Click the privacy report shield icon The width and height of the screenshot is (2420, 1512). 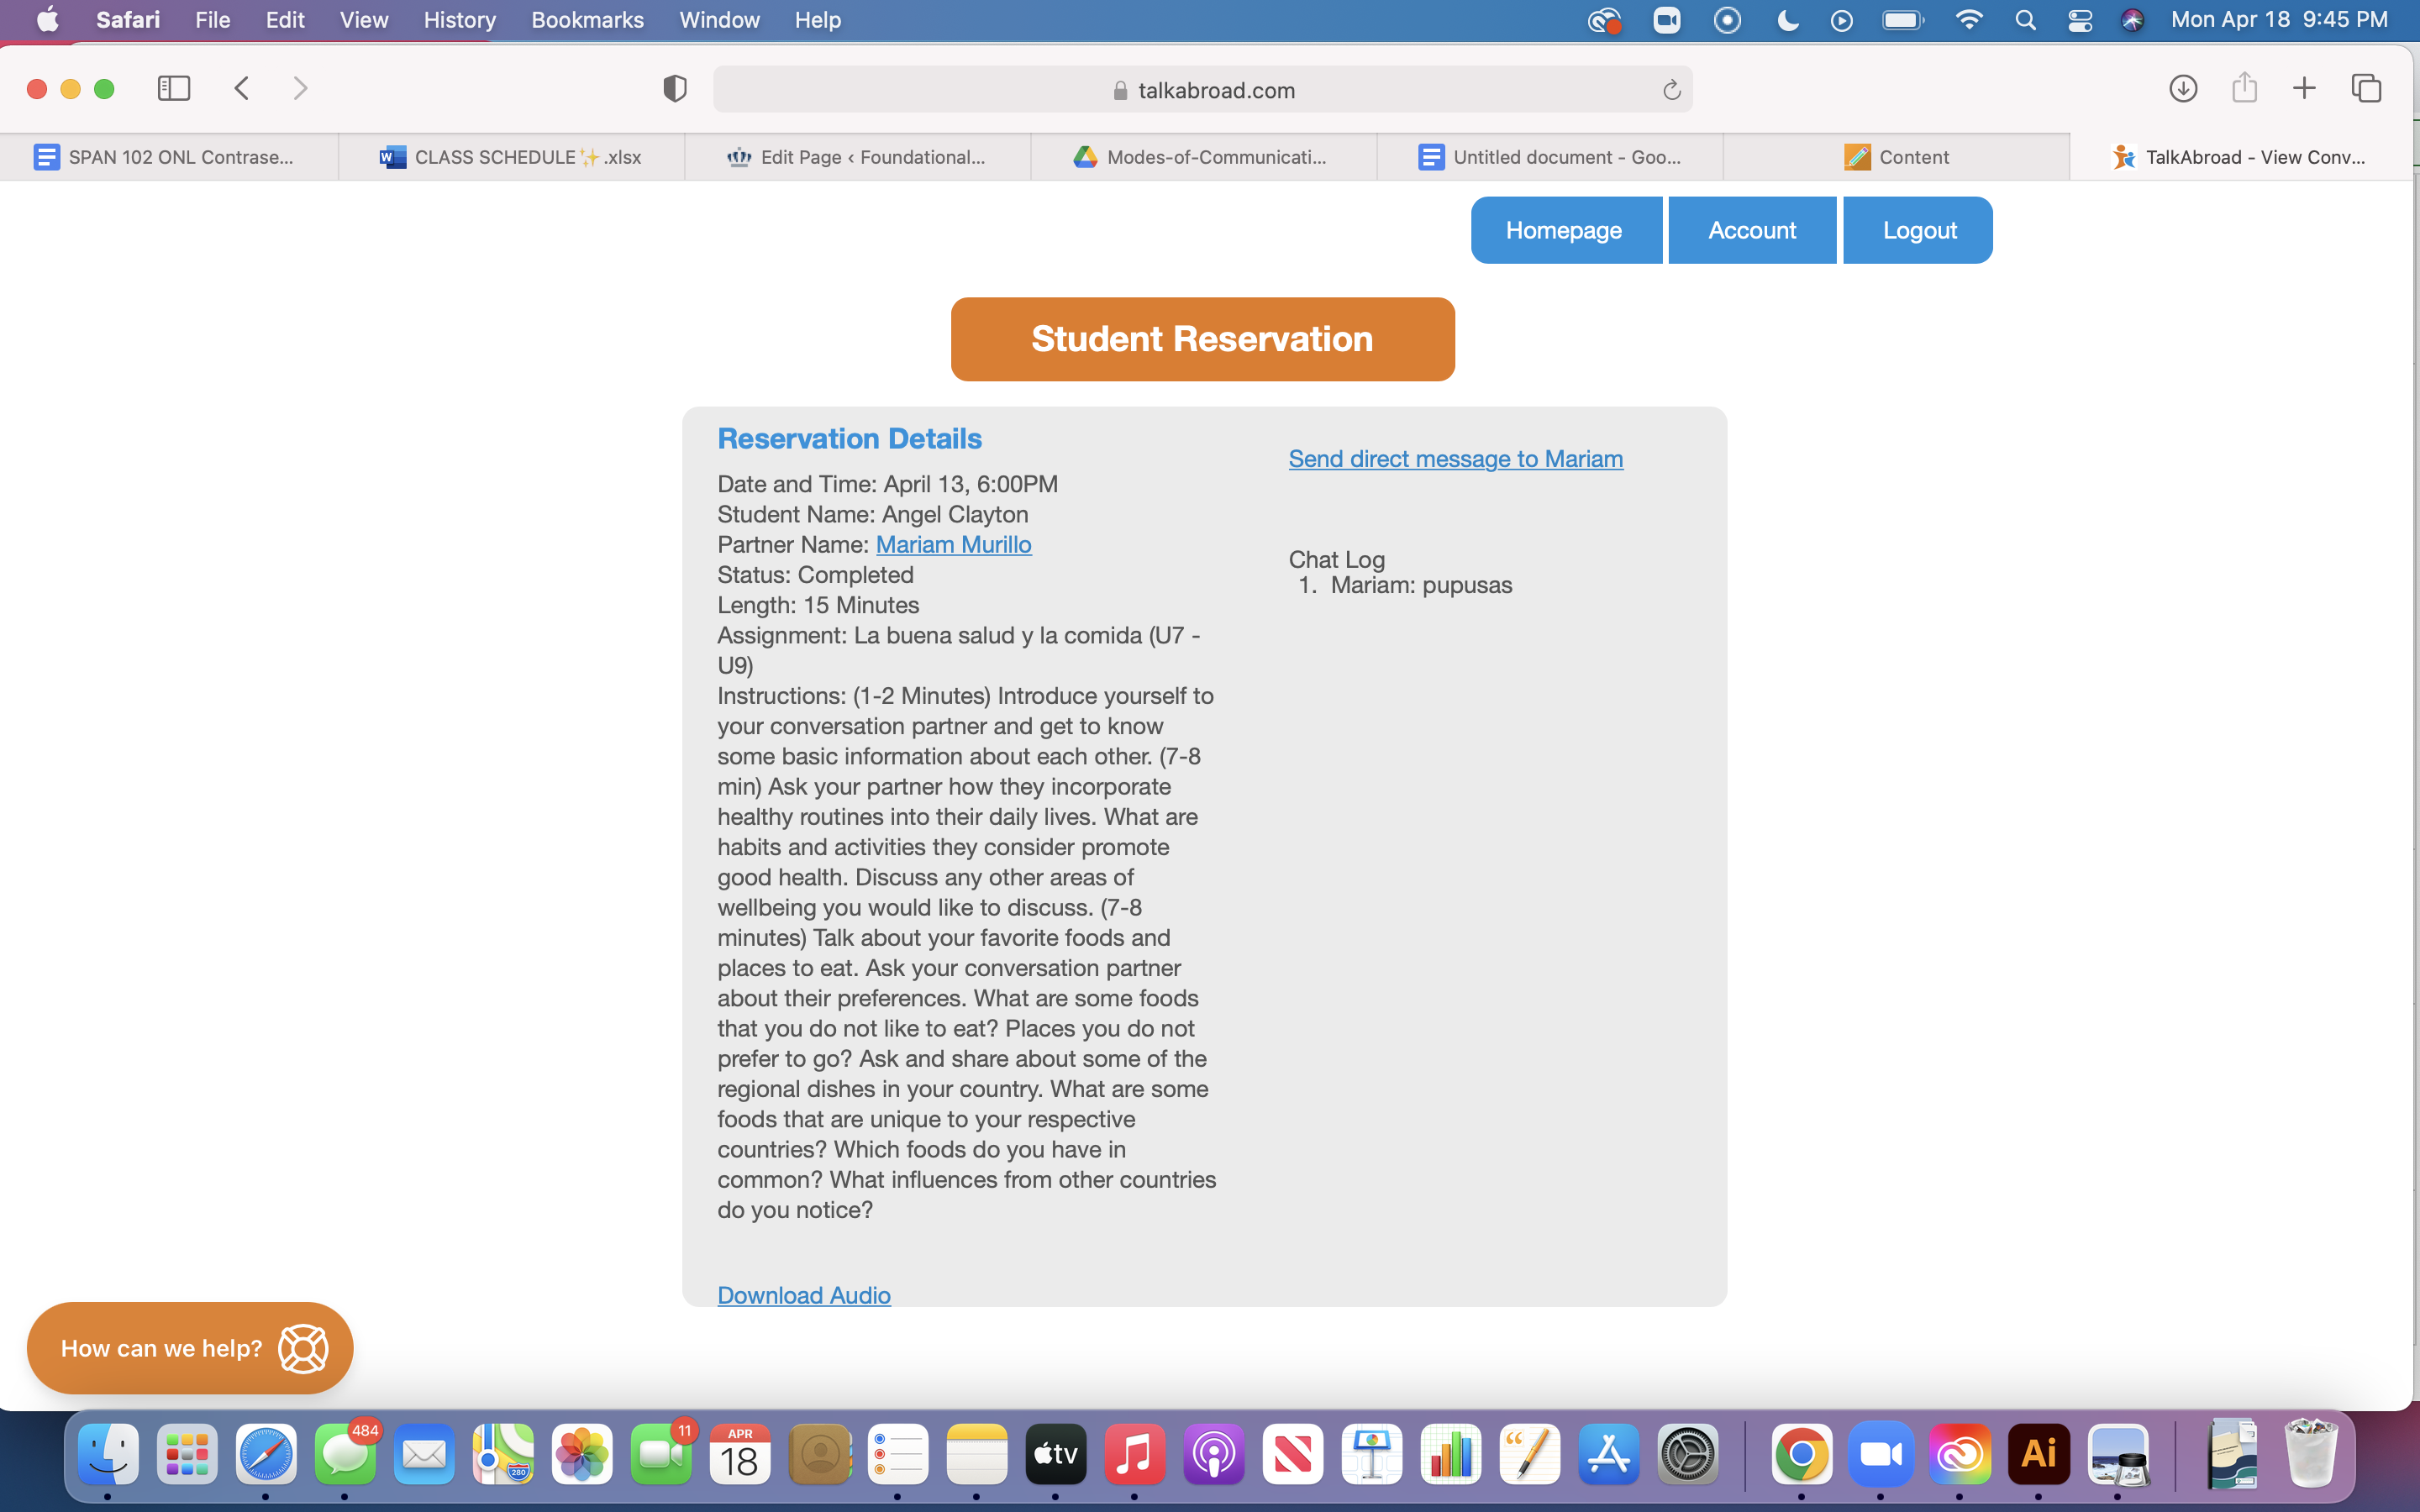click(675, 89)
